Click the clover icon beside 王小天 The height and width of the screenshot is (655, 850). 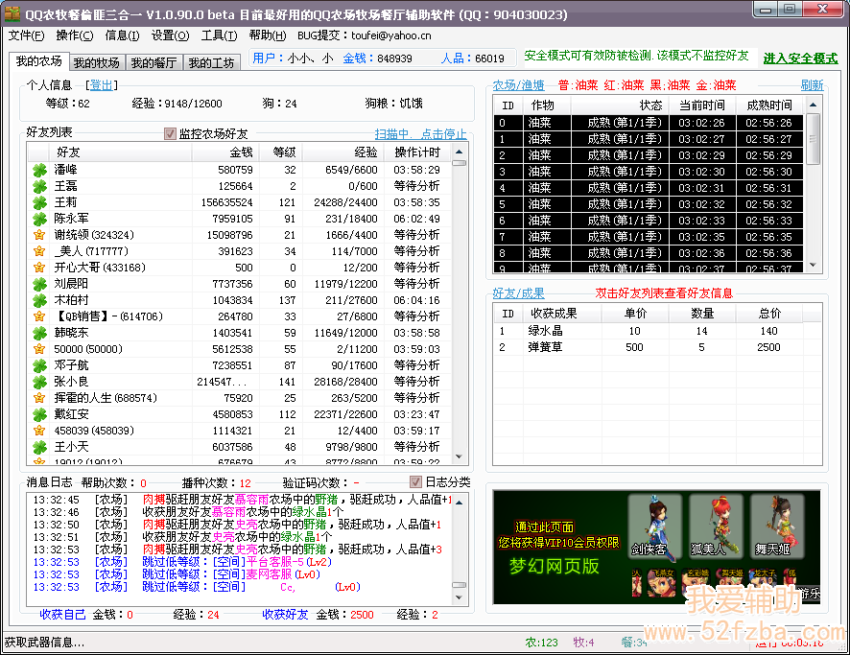coord(39,447)
